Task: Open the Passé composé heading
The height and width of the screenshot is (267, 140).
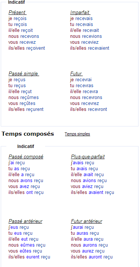Action: coord(26,156)
